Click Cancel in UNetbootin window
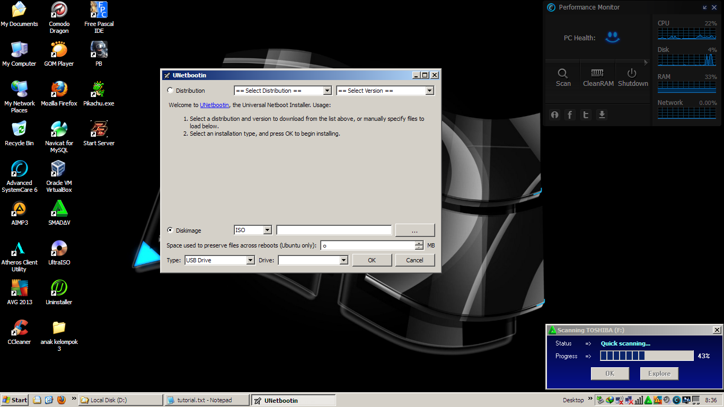The image size is (724, 407). coord(415,260)
